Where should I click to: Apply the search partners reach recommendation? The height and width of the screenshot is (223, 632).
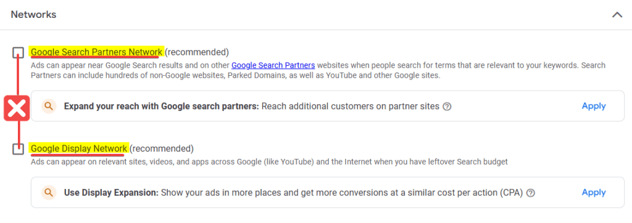(594, 106)
